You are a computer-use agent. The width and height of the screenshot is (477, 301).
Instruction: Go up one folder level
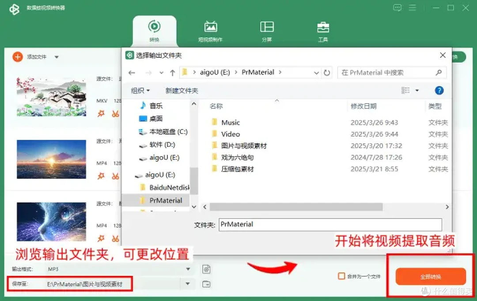pos(173,73)
